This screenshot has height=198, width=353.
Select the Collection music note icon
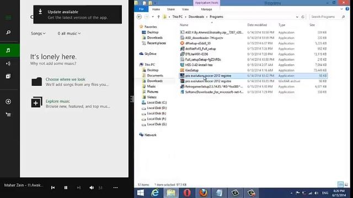tap(8, 50)
